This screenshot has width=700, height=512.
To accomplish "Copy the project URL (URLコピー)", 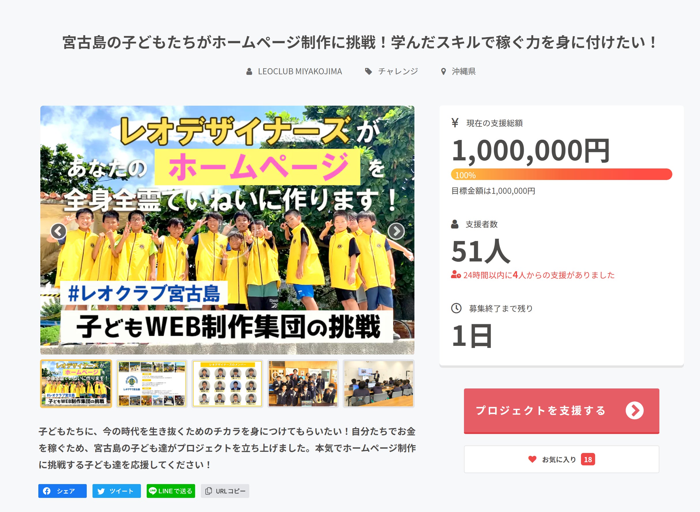I will [x=225, y=491].
